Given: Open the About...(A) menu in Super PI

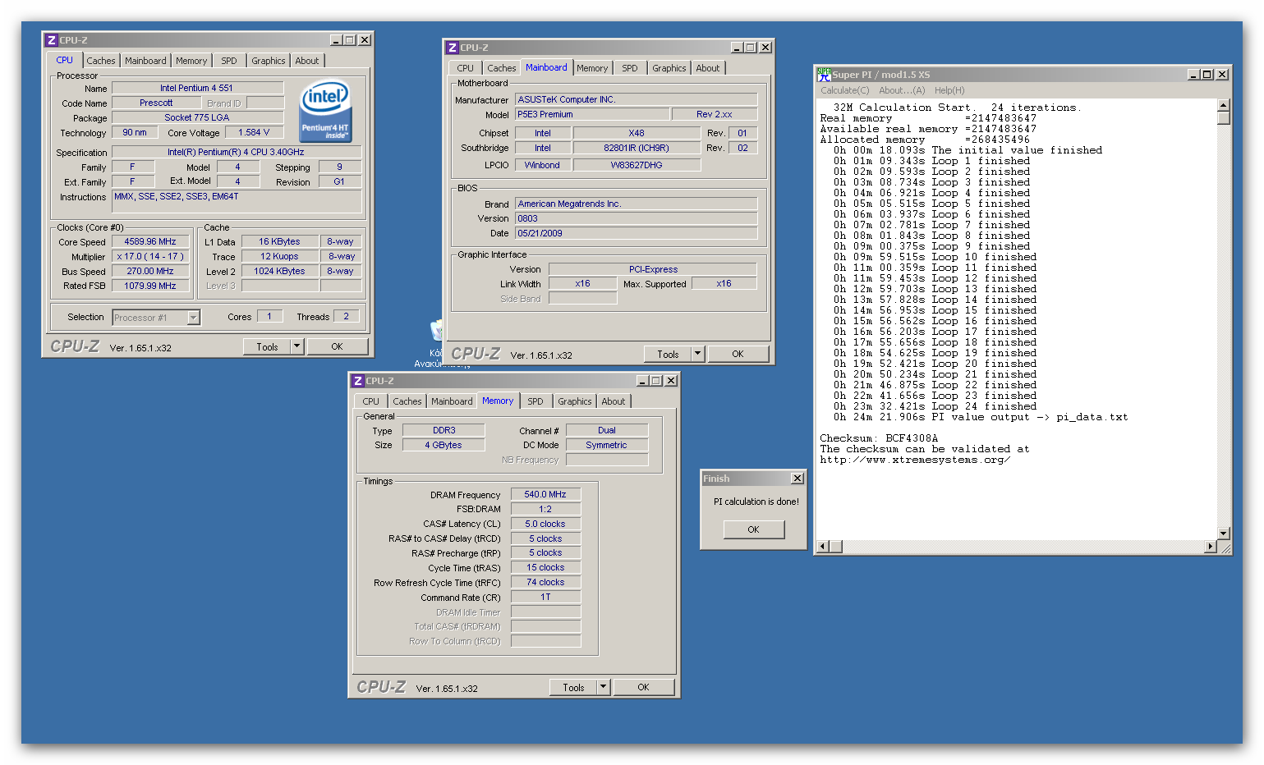Looking at the screenshot, I should 902,90.
